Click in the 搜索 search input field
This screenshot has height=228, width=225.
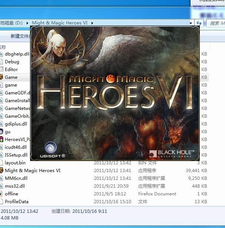coord(216,23)
